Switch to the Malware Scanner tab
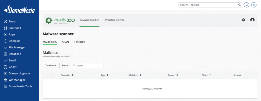 click(x=89, y=20)
